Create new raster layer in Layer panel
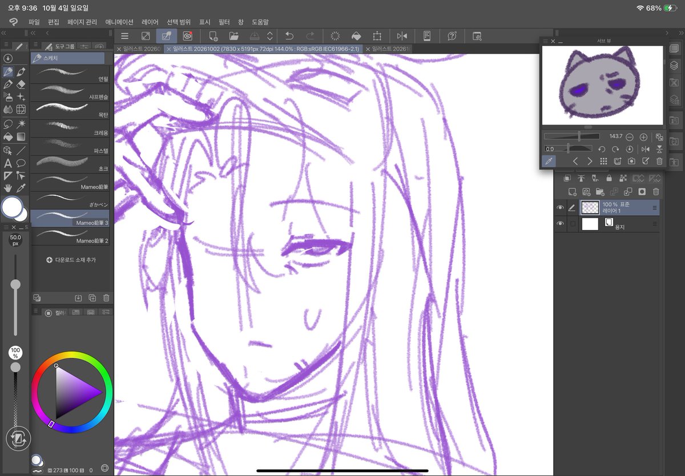This screenshot has height=476, width=685. 573,192
